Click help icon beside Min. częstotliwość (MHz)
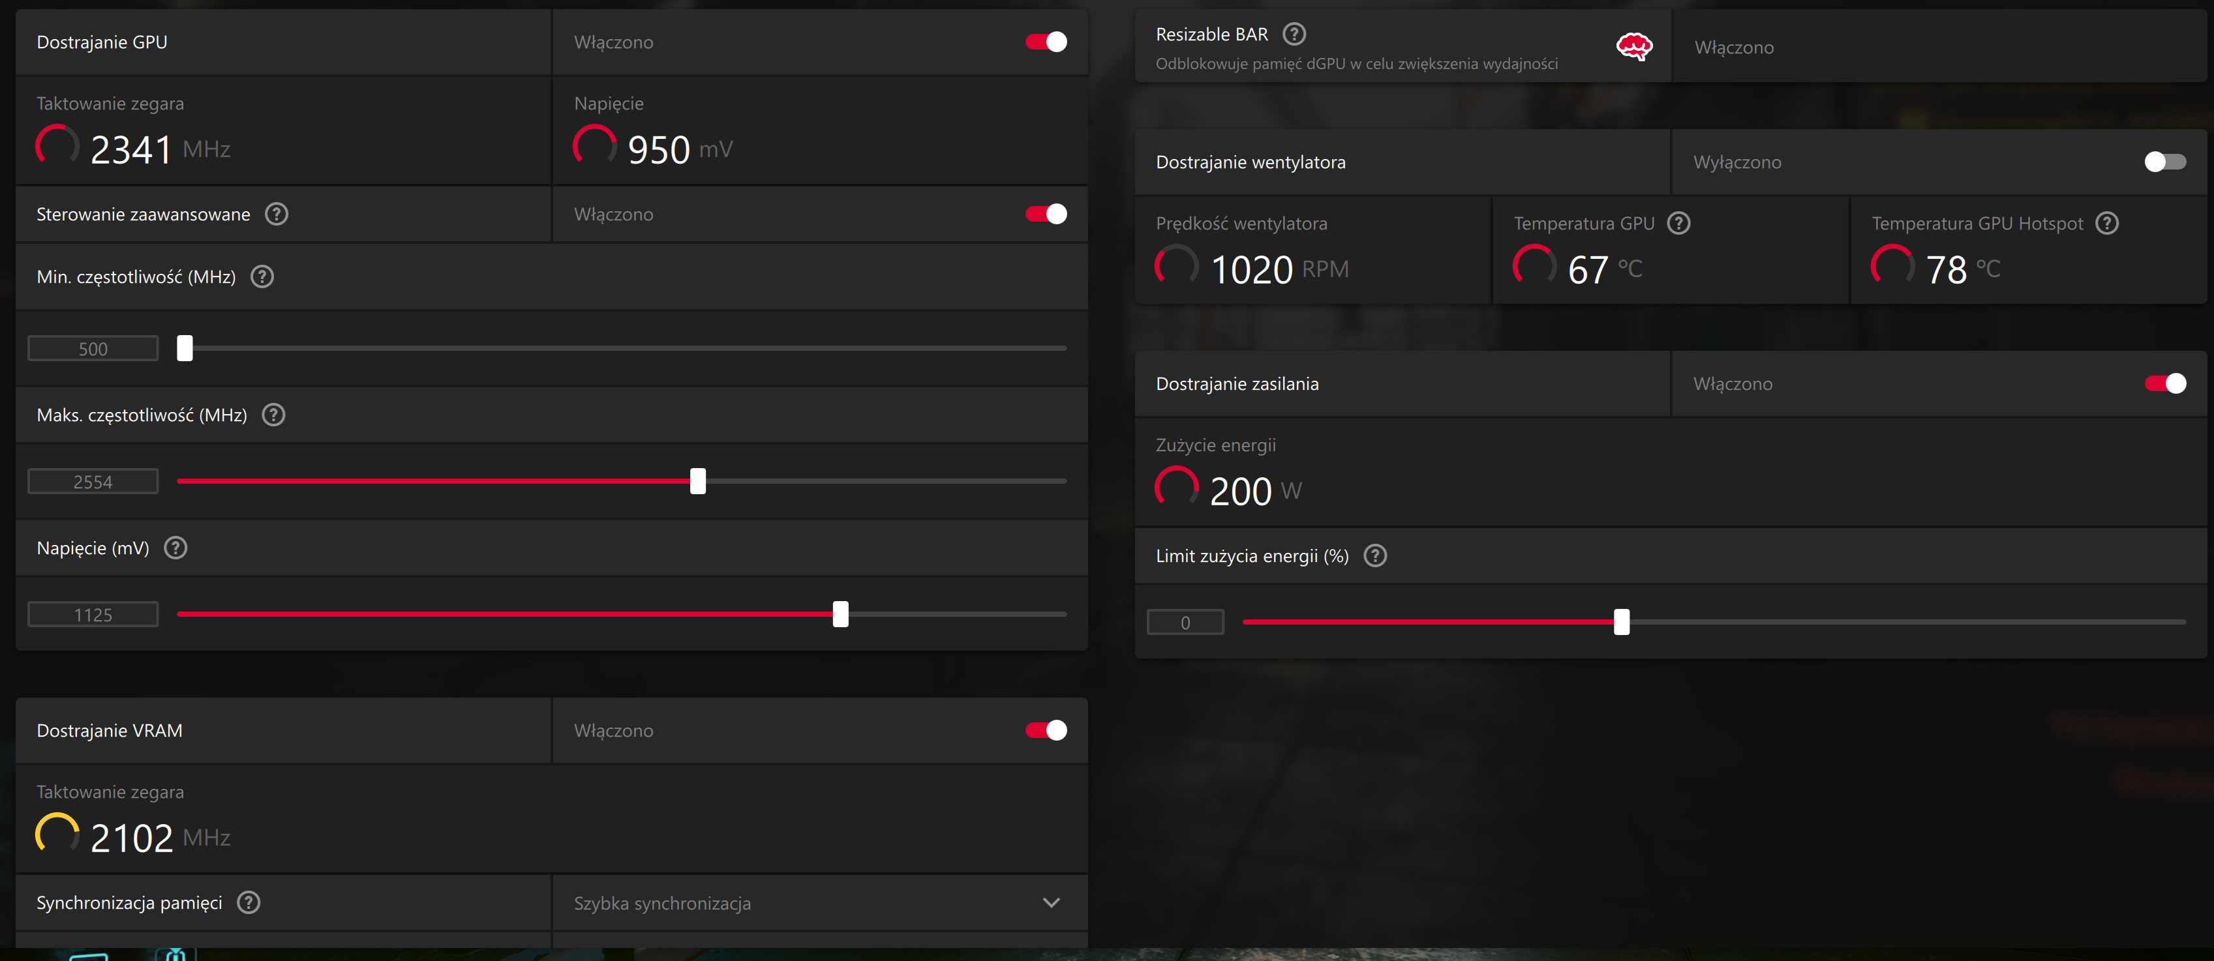Image resolution: width=2214 pixels, height=961 pixels. [x=262, y=276]
